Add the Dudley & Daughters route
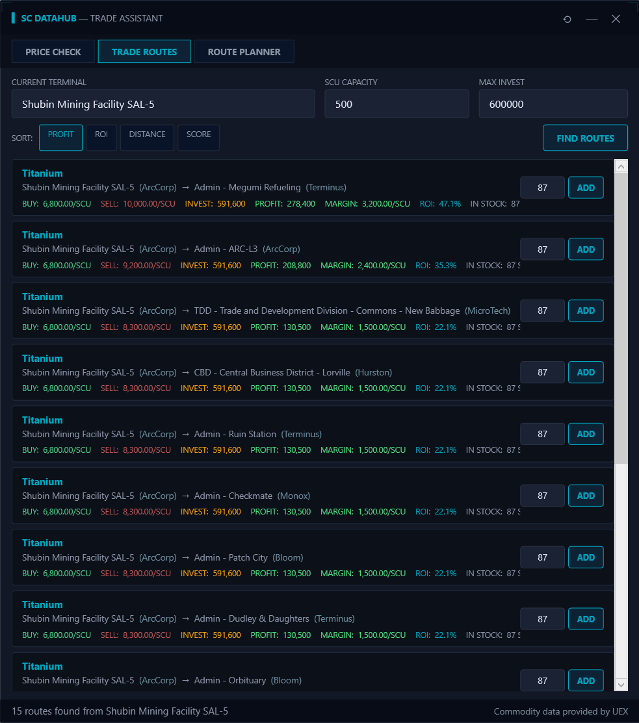This screenshot has height=723, width=639. tap(586, 619)
